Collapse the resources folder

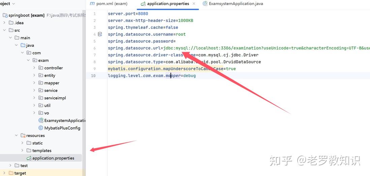[x=16, y=136]
